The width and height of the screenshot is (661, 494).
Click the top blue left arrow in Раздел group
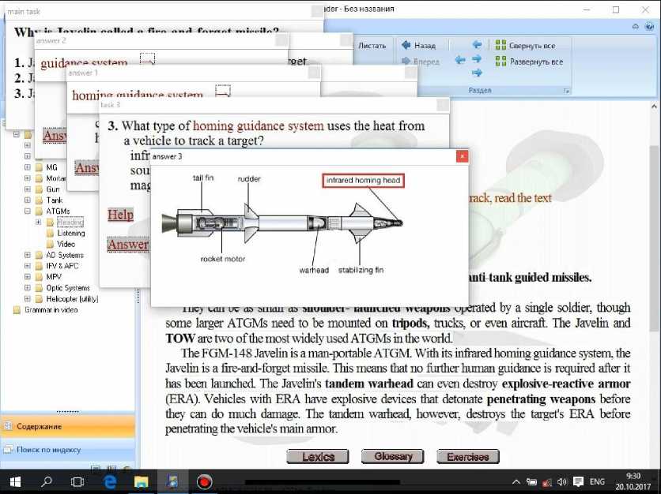(477, 44)
